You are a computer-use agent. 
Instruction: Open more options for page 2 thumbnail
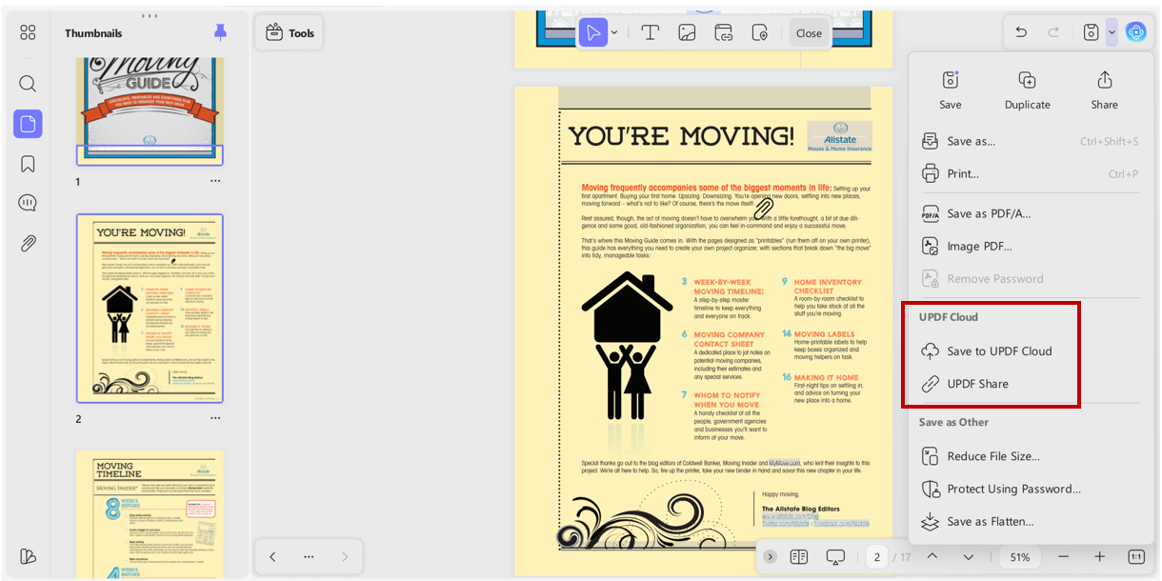215,418
